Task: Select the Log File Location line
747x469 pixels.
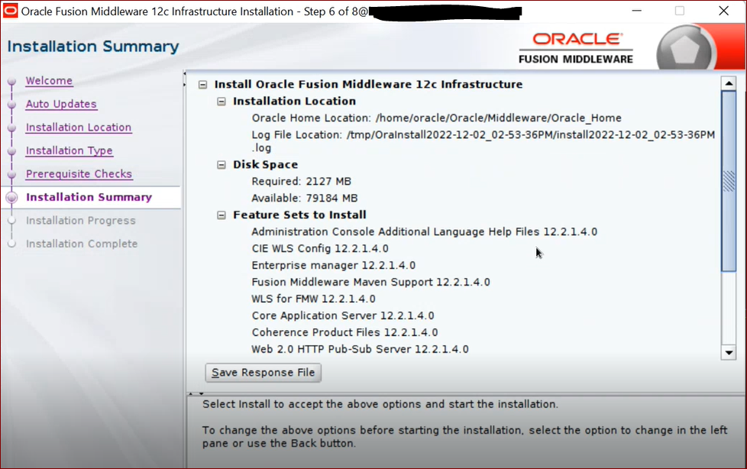Action: click(483, 141)
